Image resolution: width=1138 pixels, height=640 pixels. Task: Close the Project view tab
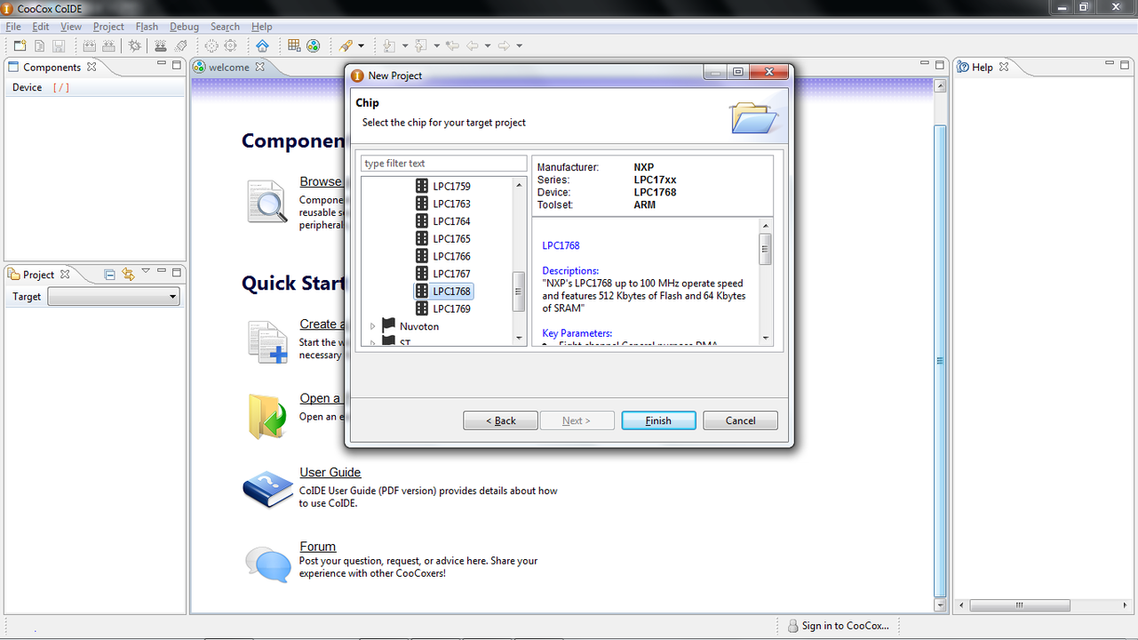click(65, 274)
